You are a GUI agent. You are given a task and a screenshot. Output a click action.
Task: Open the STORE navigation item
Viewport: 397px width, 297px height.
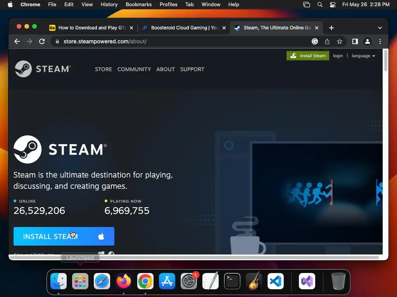pyautogui.click(x=103, y=69)
